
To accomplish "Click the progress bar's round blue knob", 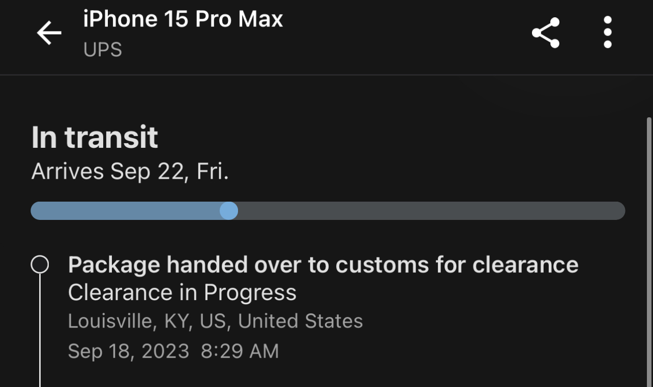I will (x=229, y=211).
